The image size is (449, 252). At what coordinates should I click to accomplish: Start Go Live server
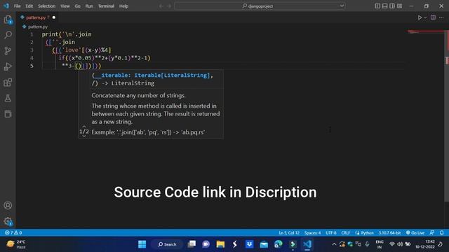tap(415, 233)
